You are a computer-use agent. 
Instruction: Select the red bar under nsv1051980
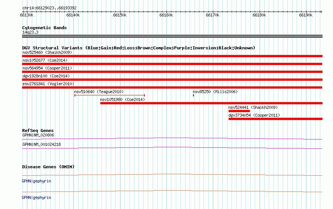pyautogui.click(x=211, y=103)
